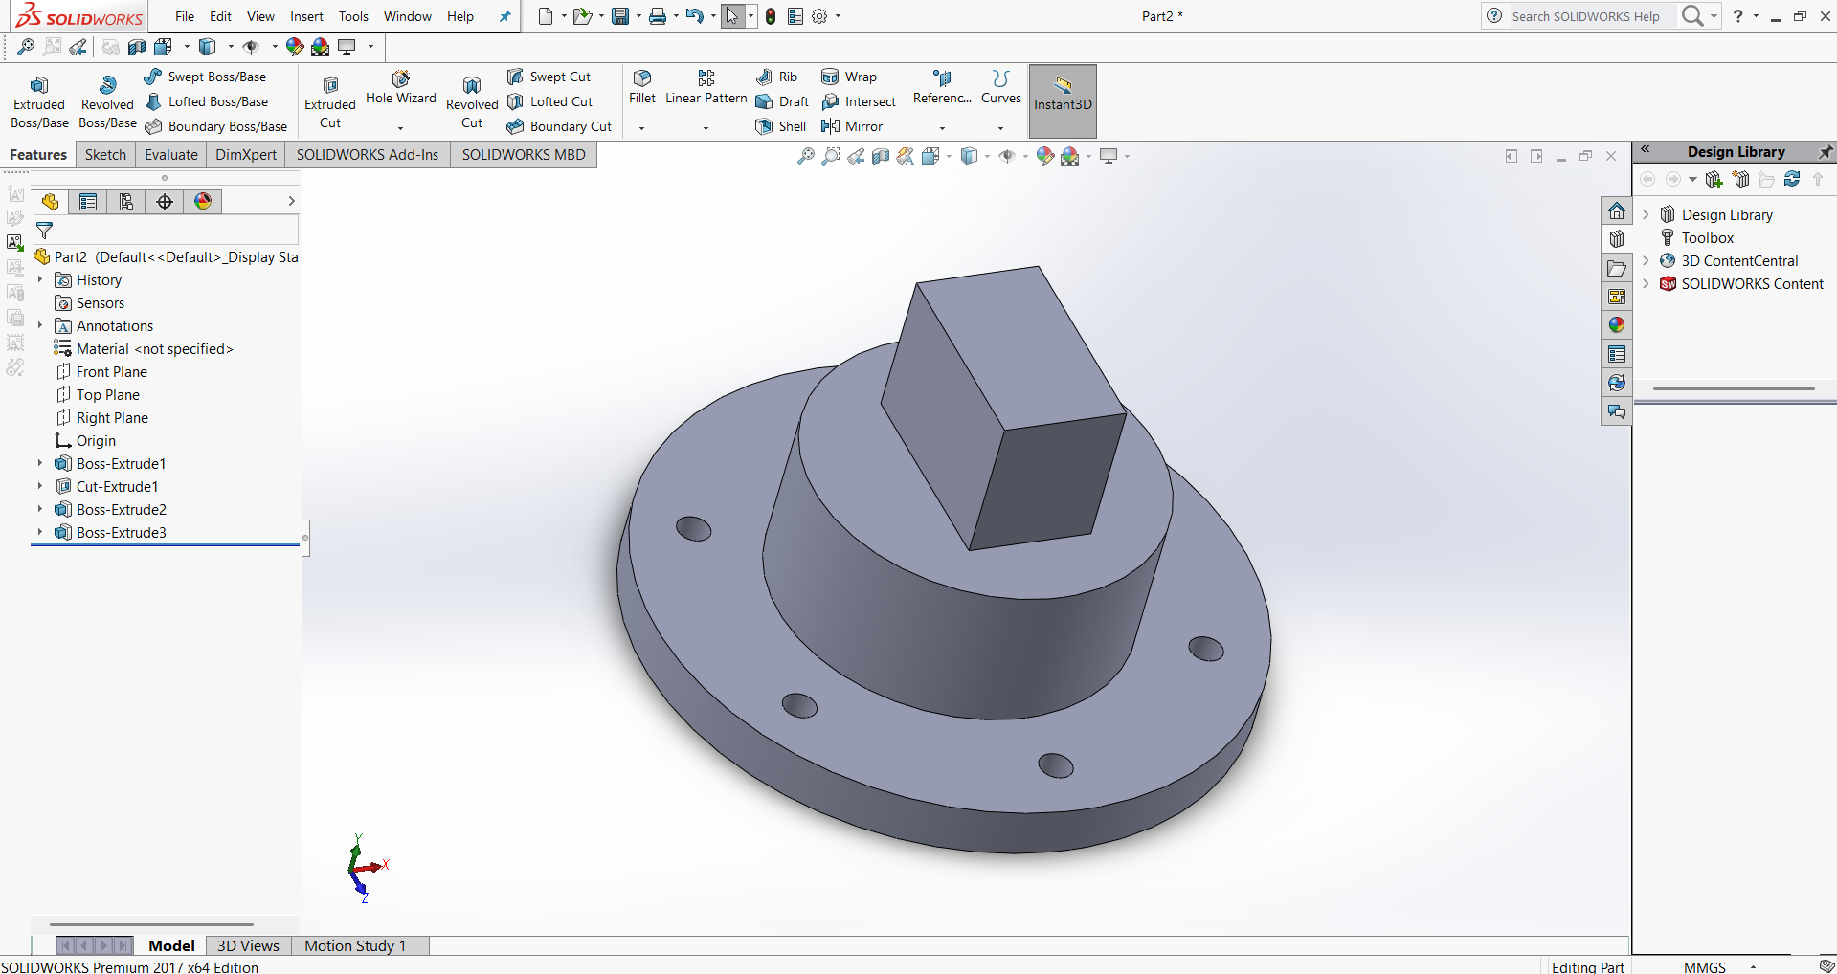Open the ConfigurationManager tab icon
The width and height of the screenshot is (1837, 974).
[126, 201]
